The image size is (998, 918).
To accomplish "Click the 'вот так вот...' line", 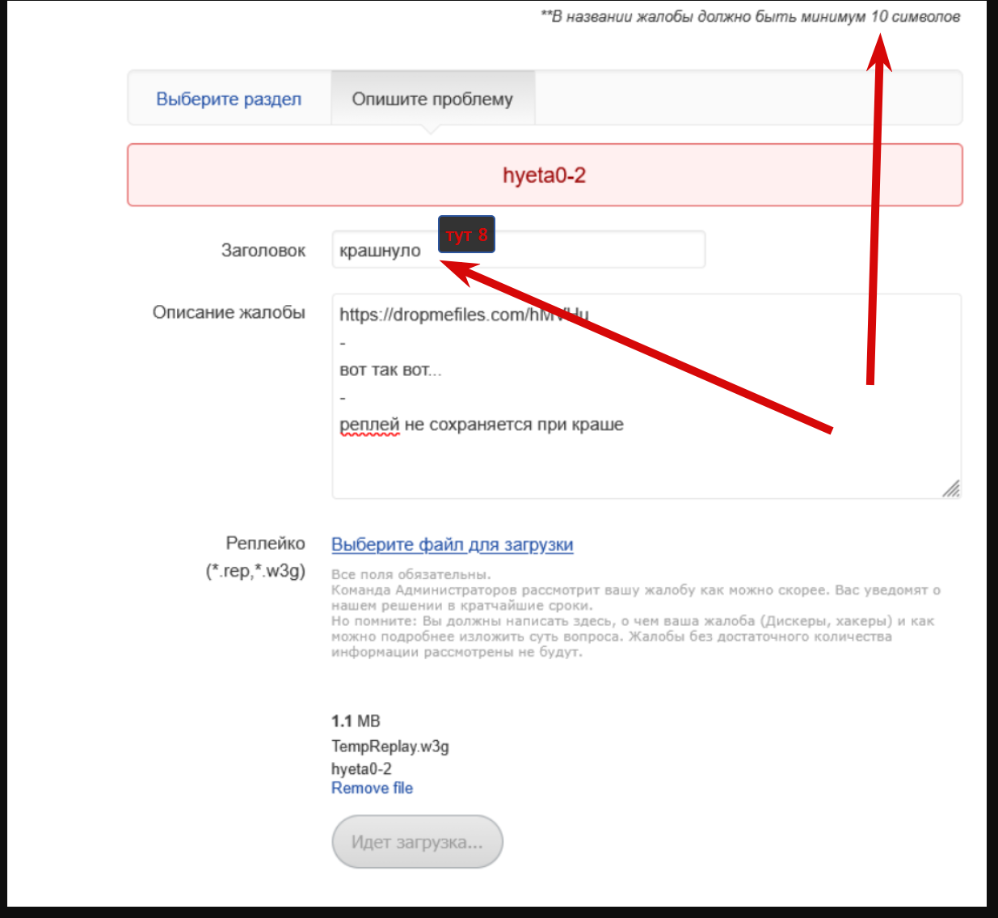I will pyautogui.click(x=390, y=370).
